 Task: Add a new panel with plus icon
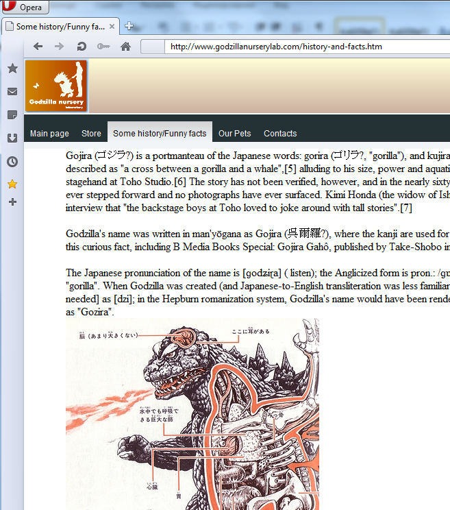pos(13,202)
